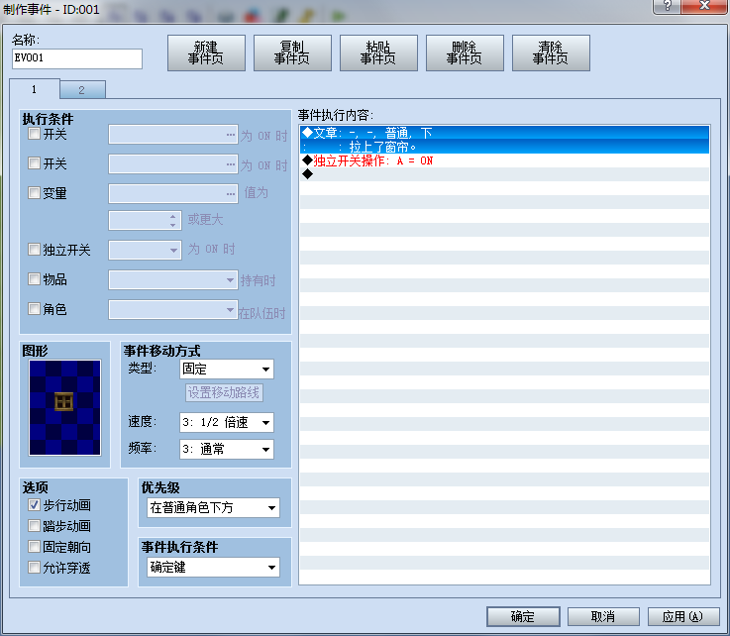Click the 新建事件页 button

click(x=206, y=53)
